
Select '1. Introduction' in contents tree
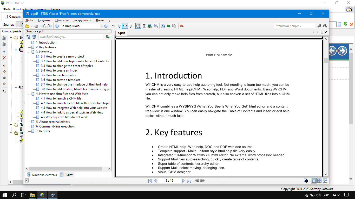[46, 42]
